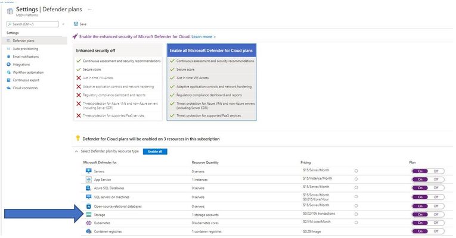Screen dimensions: 456x238
Task: Switch Kubernetes plan toggle to Off
Action: pos(436,223)
